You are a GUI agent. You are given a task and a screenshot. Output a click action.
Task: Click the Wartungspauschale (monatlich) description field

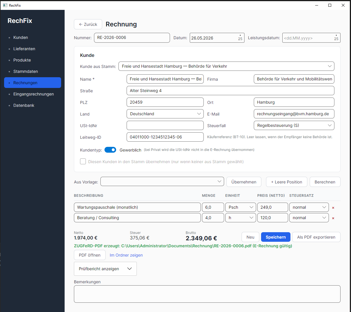pyautogui.click(x=137, y=207)
